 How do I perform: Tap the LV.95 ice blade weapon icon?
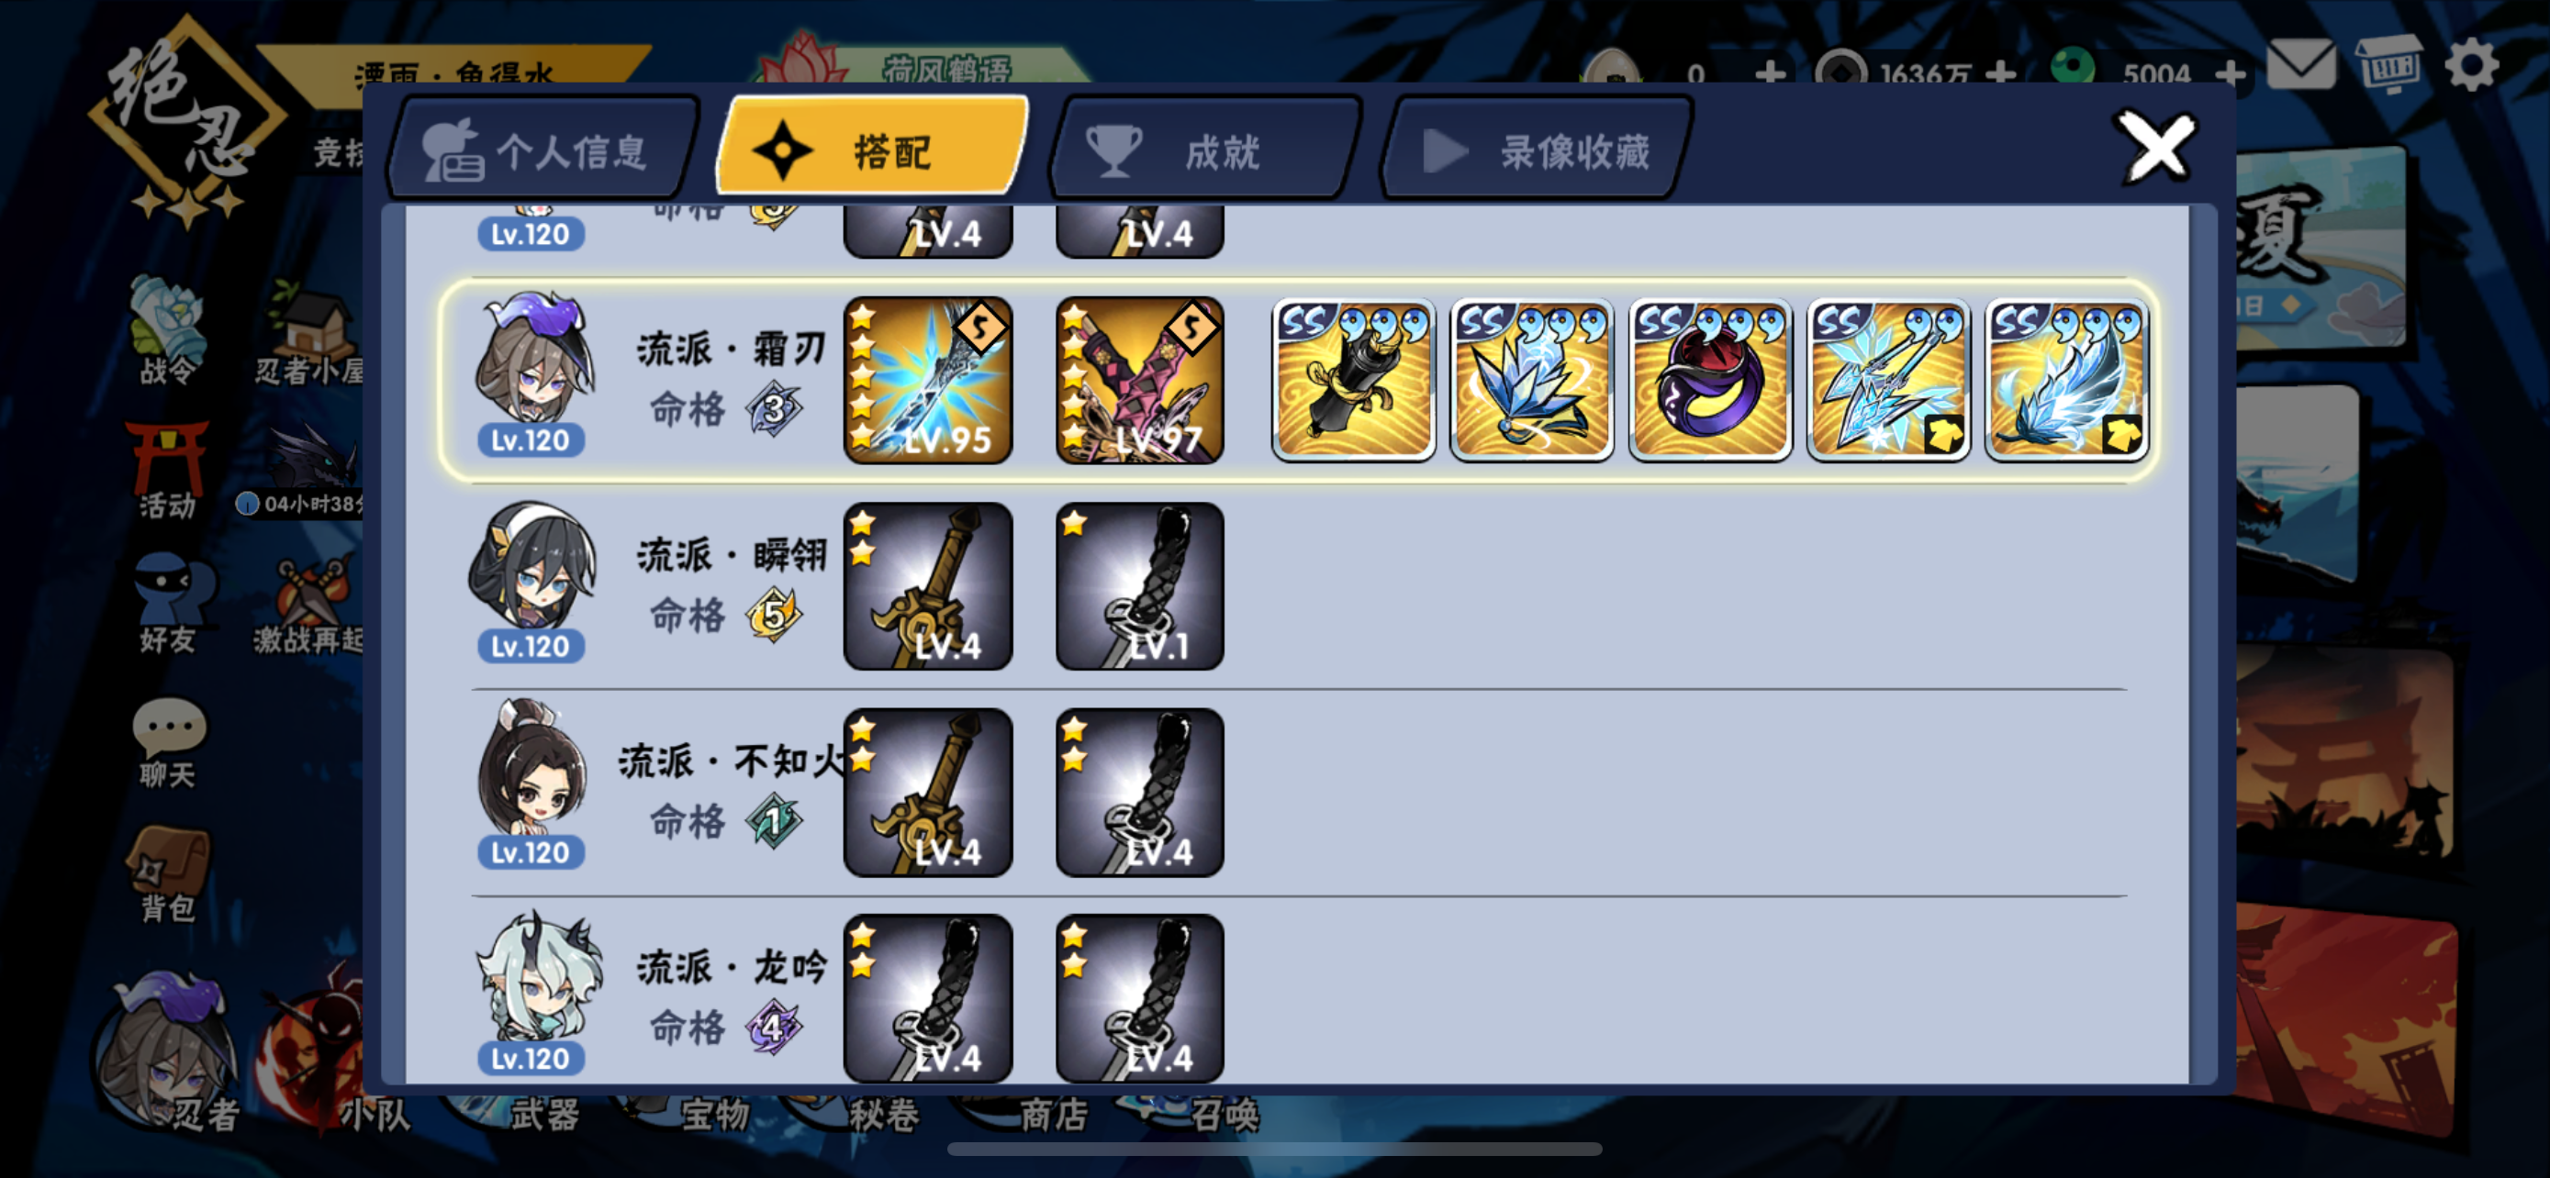click(x=927, y=380)
